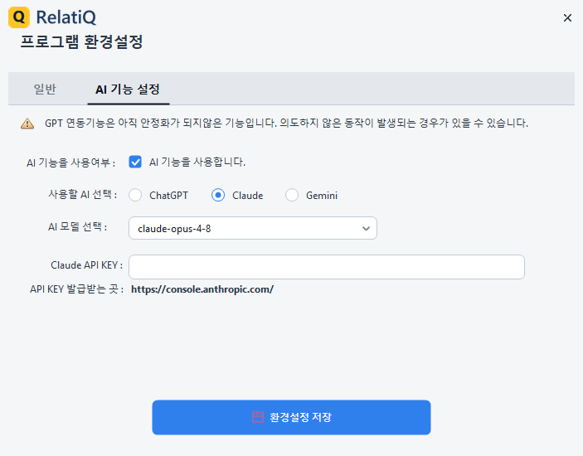Click the AI 기능을 사용여부 label
Viewport: 583px width, 456px height.
pos(70,163)
